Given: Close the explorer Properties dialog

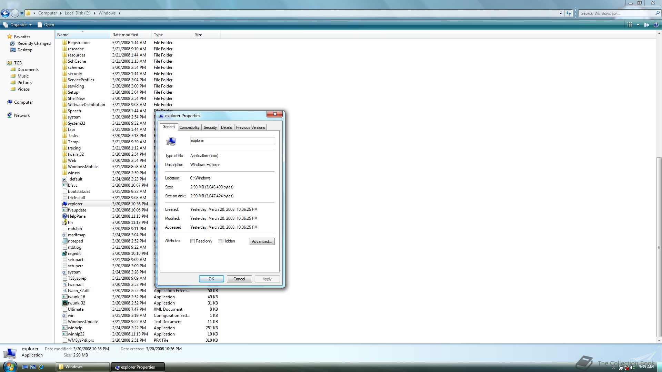Looking at the screenshot, I should click(275, 114).
